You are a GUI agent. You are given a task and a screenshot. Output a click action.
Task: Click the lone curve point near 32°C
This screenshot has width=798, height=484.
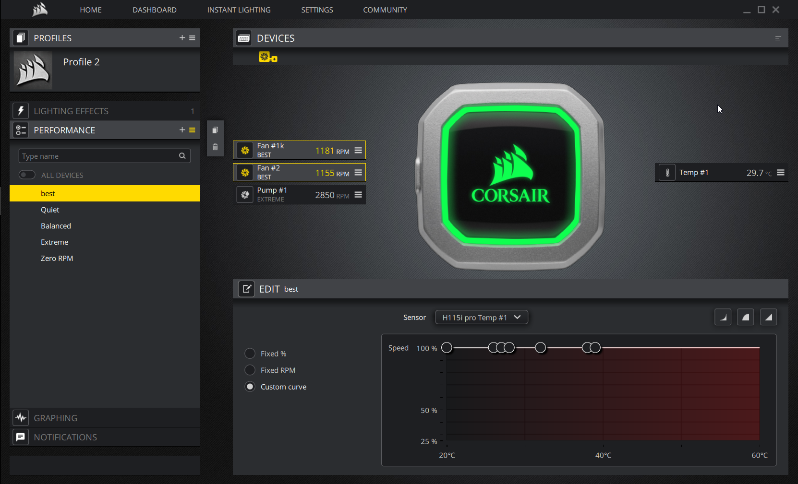pos(540,347)
